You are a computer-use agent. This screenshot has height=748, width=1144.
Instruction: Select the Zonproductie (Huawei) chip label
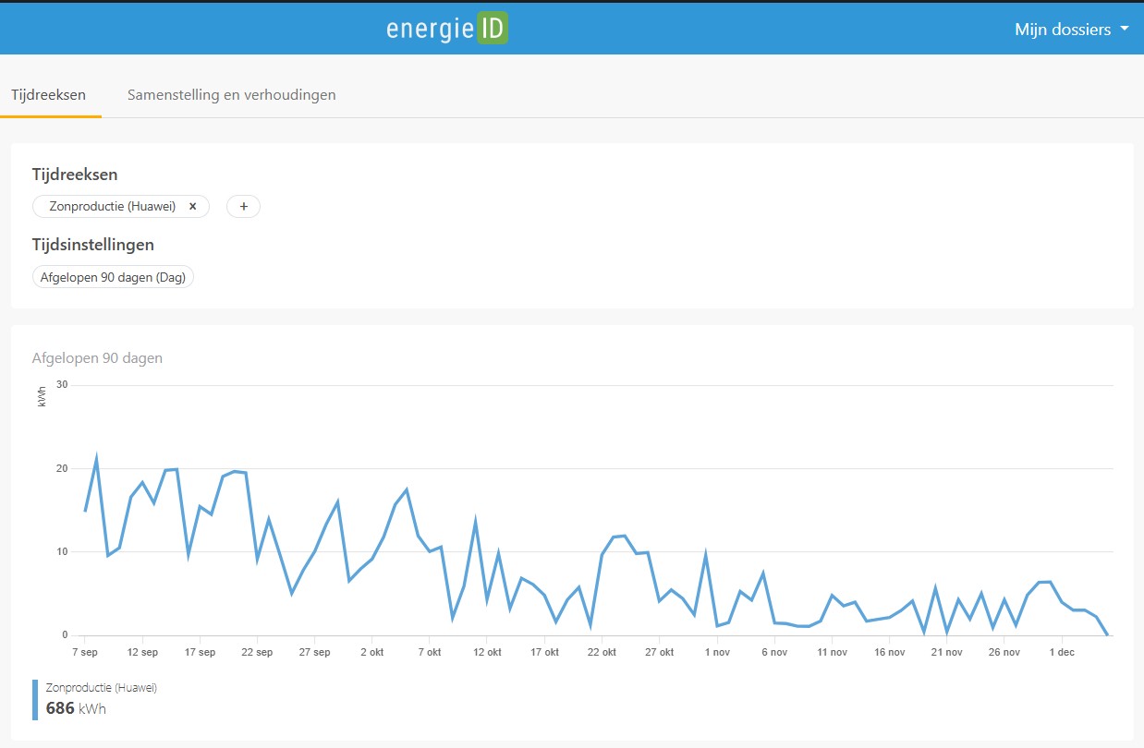(112, 207)
